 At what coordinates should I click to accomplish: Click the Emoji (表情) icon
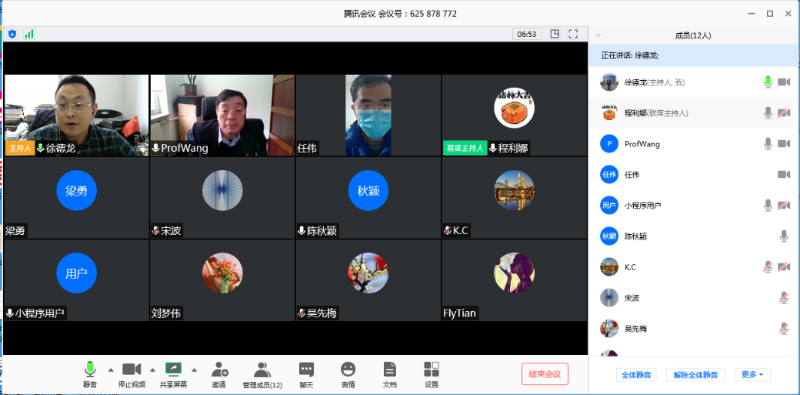point(348,373)
